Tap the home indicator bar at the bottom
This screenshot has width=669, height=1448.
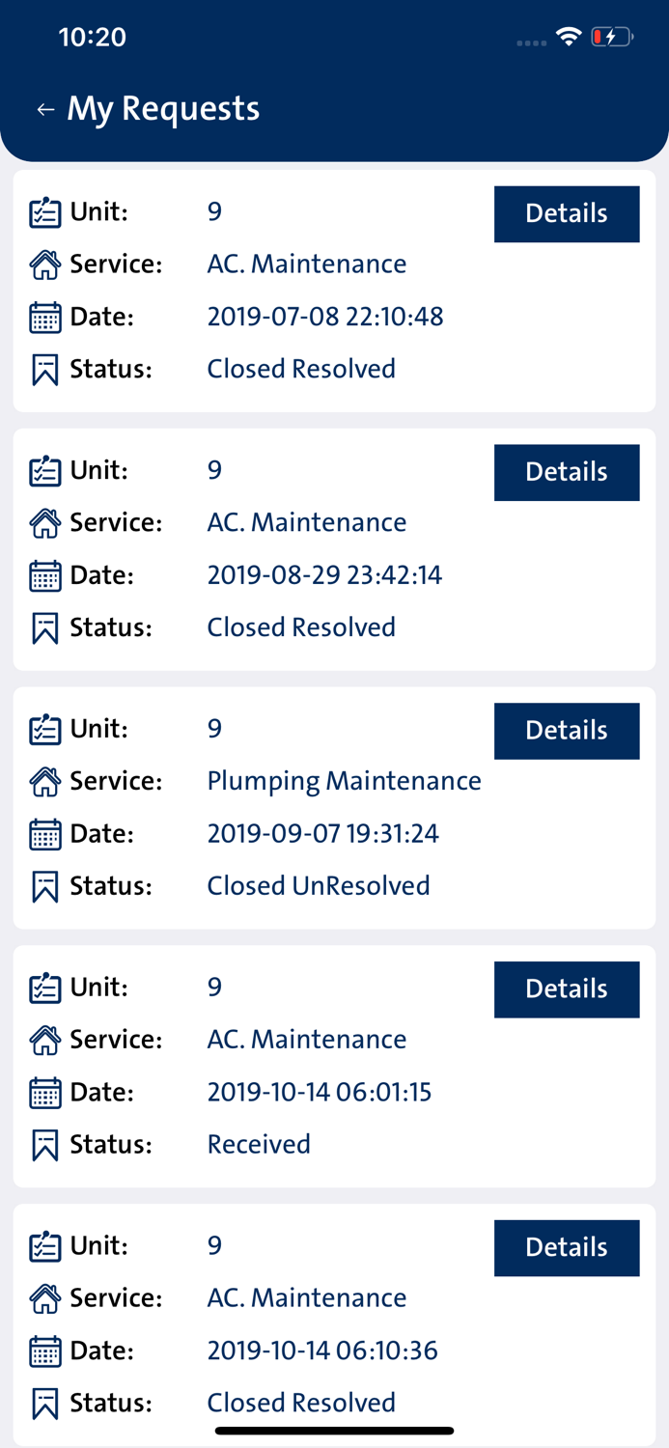coord(334,1429)
